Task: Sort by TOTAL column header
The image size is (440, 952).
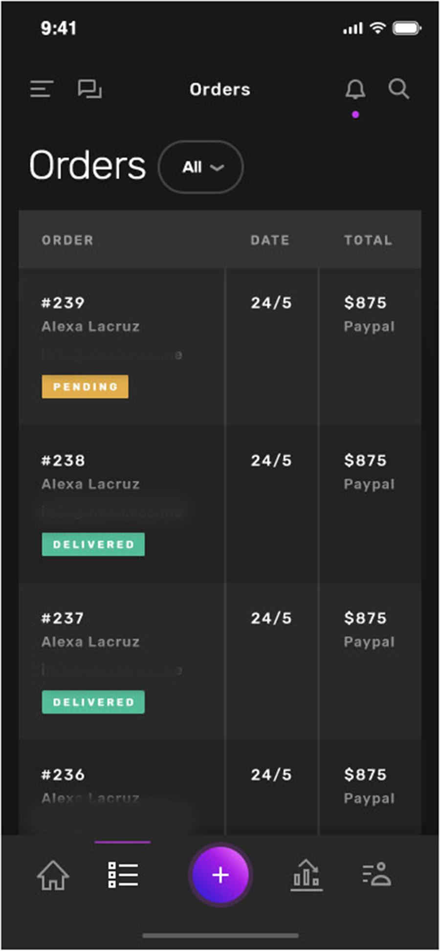Action: [x=368, y=240]
